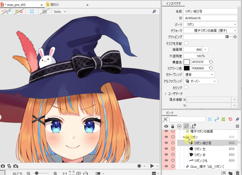
Task: Open the カラーブレンド dropdown
Action: 199,74
